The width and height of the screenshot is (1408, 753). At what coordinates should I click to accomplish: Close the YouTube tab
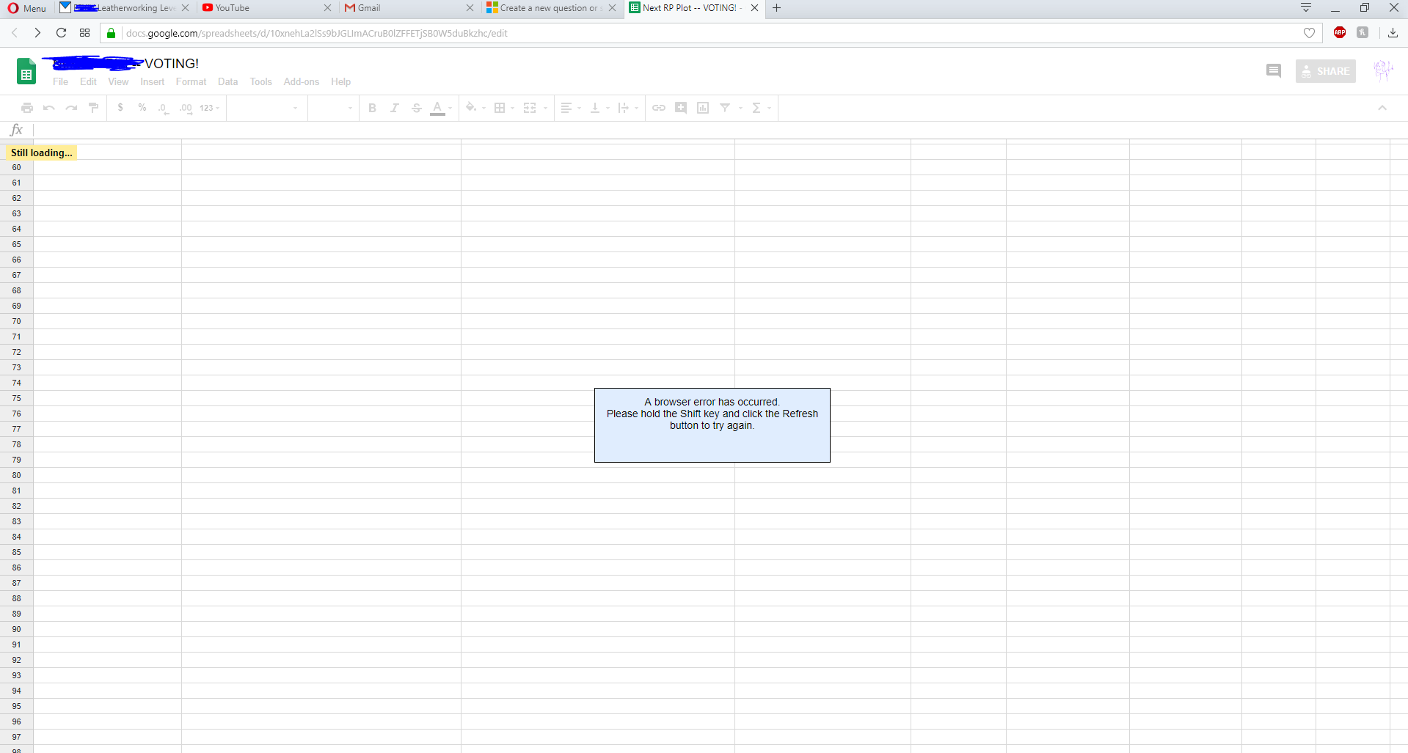click(x=327, y=8)
